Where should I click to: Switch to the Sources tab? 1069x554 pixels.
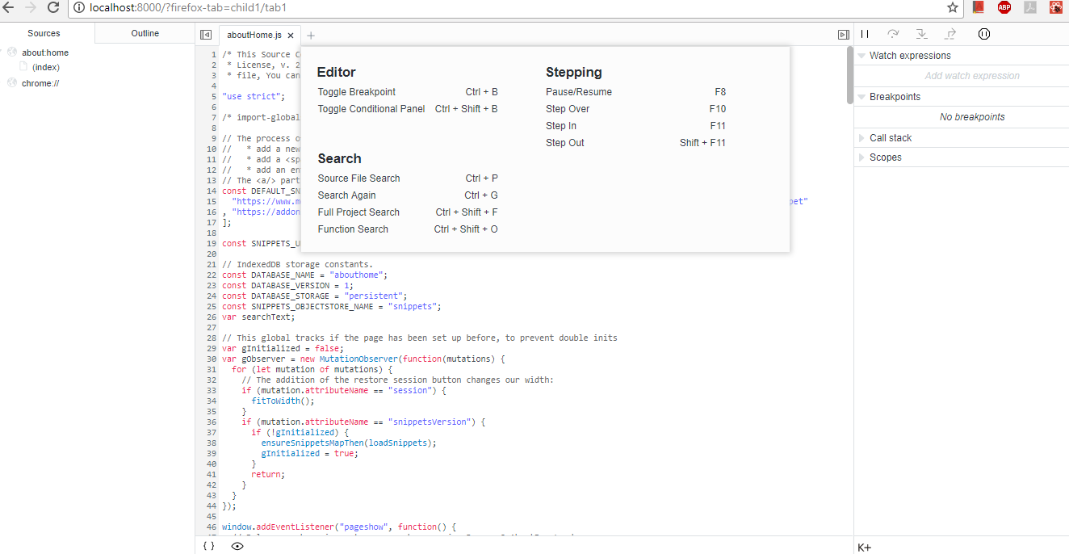pos(44,33)
